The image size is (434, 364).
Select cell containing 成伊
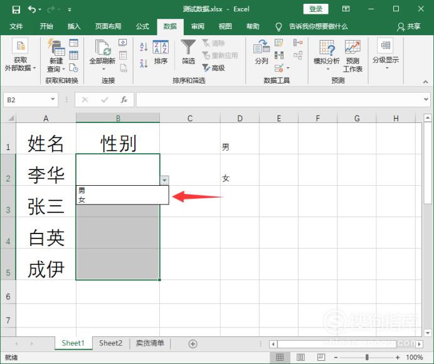tap(46, 264)
